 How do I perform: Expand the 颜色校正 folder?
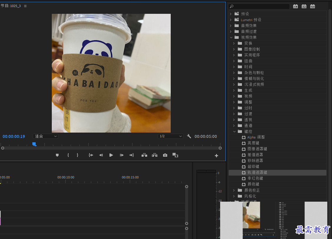click(234, 190)
